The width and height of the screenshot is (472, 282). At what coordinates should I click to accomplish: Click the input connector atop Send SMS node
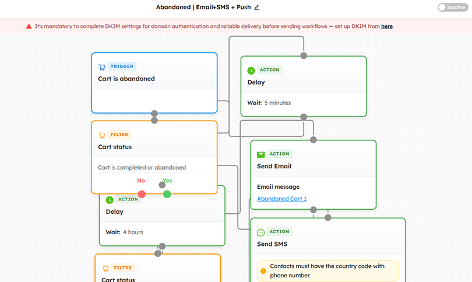tap(328, 217)
